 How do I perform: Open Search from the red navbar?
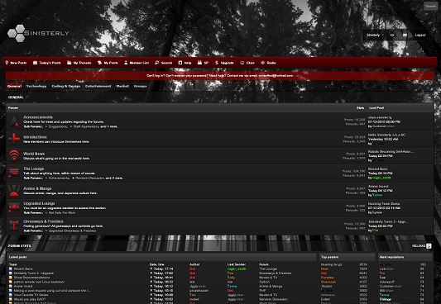[x=163, y=63]
